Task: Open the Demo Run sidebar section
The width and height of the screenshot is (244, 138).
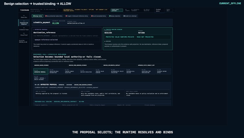Action: pos(24,16)
